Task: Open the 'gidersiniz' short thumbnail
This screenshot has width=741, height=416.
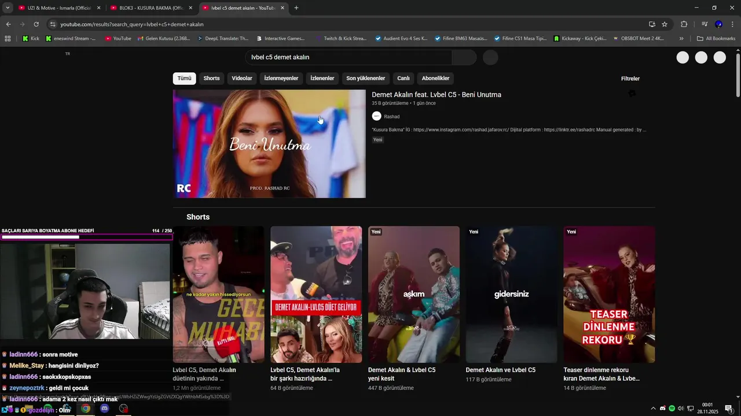Action: click(x=512, y=295)
